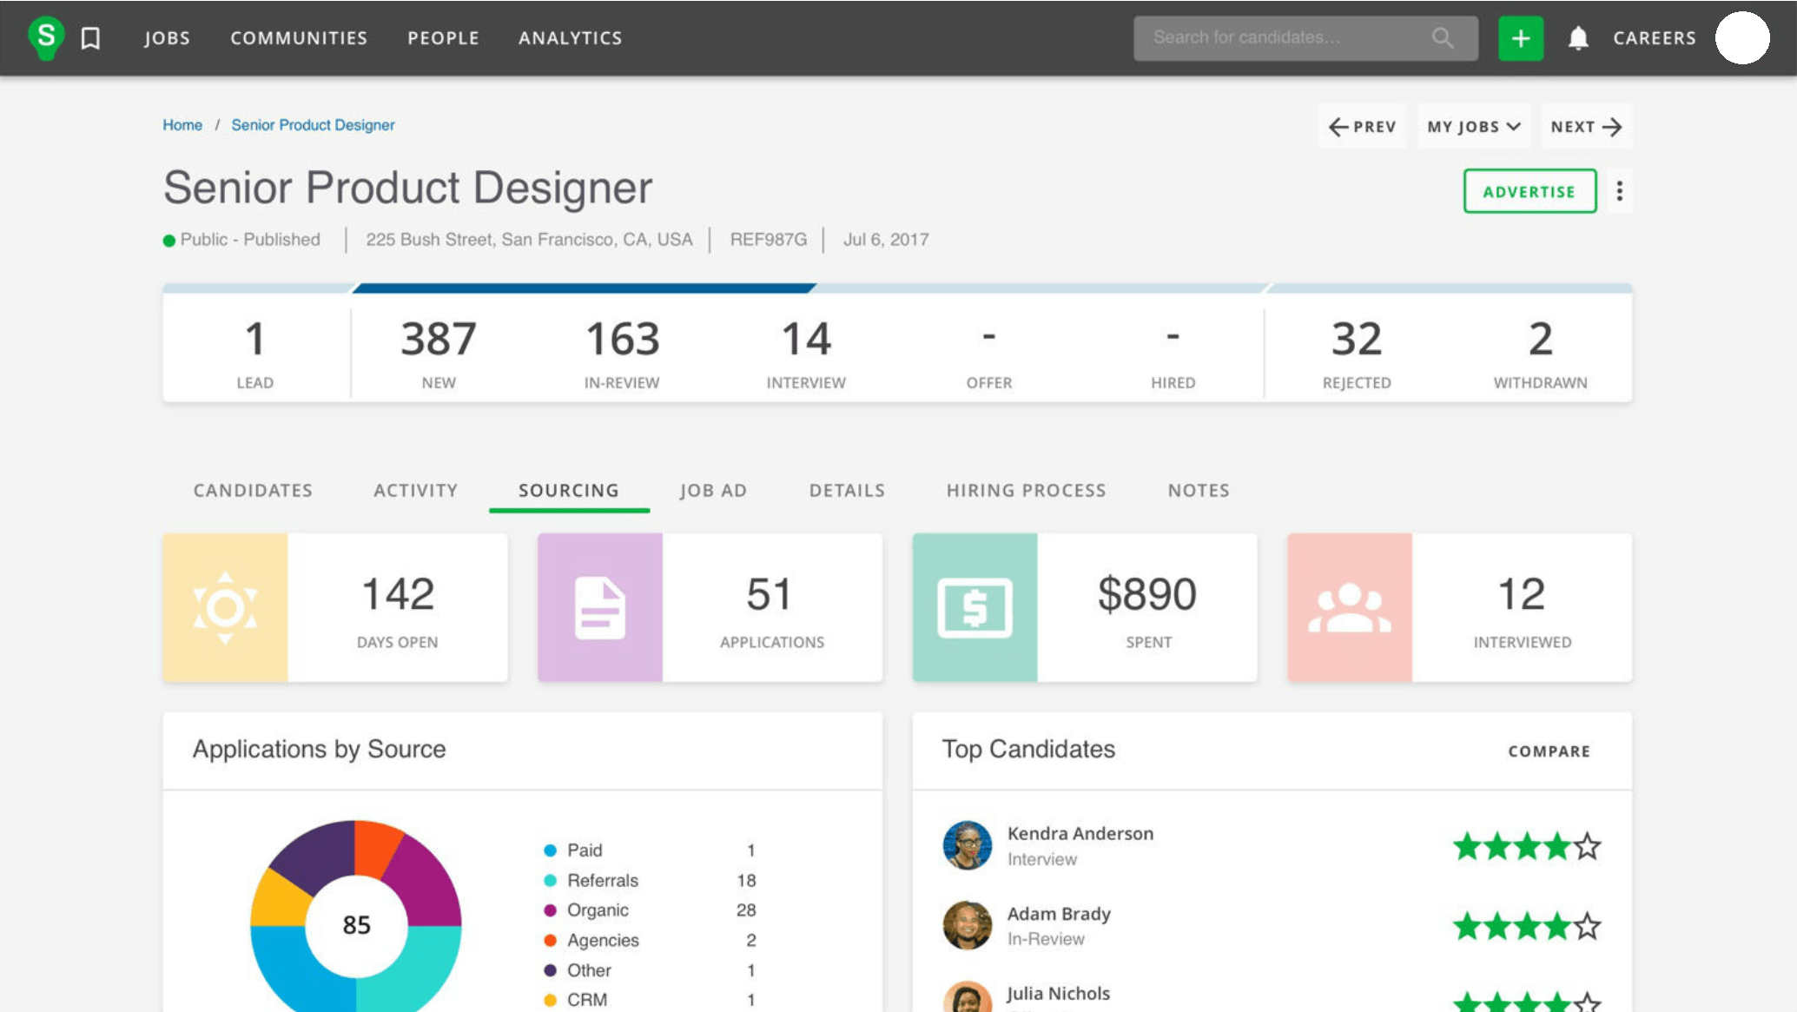Click the ADVERTISE button
Viewport: 1797px width, 1012px height.
point(1529,191)
